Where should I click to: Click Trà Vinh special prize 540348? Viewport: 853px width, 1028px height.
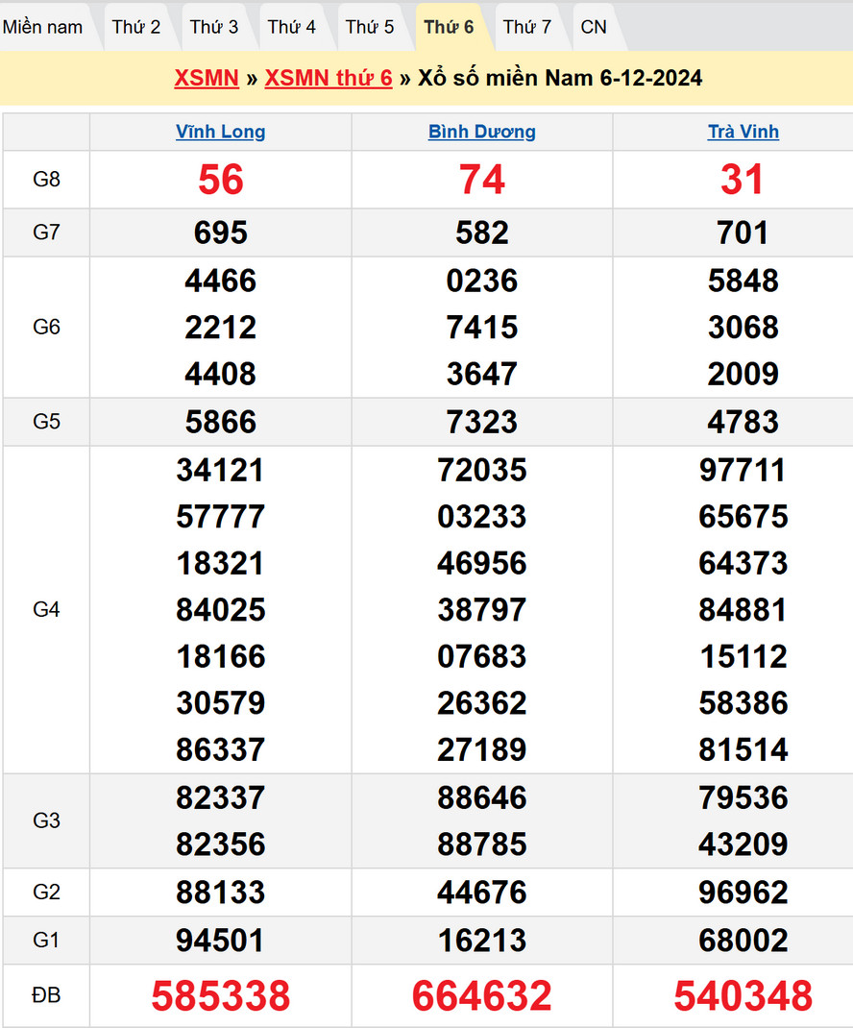743,996
